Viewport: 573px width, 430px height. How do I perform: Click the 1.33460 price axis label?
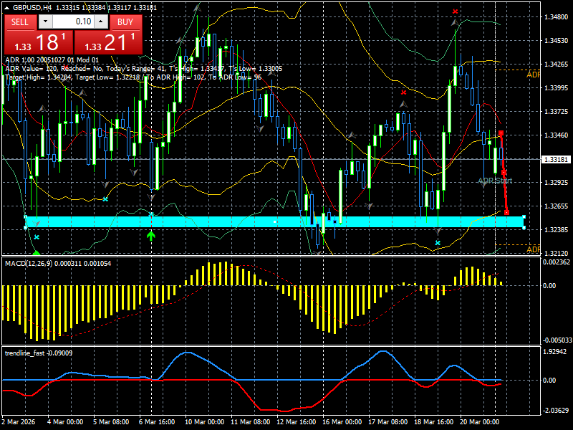tap(557, 135)
